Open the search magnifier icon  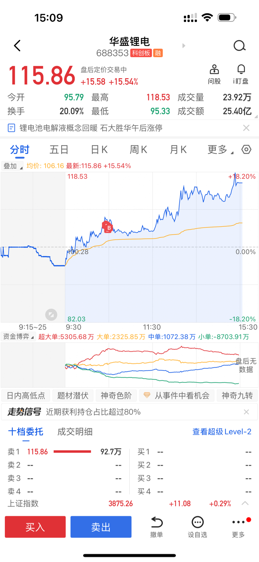(x=239, y=46)
